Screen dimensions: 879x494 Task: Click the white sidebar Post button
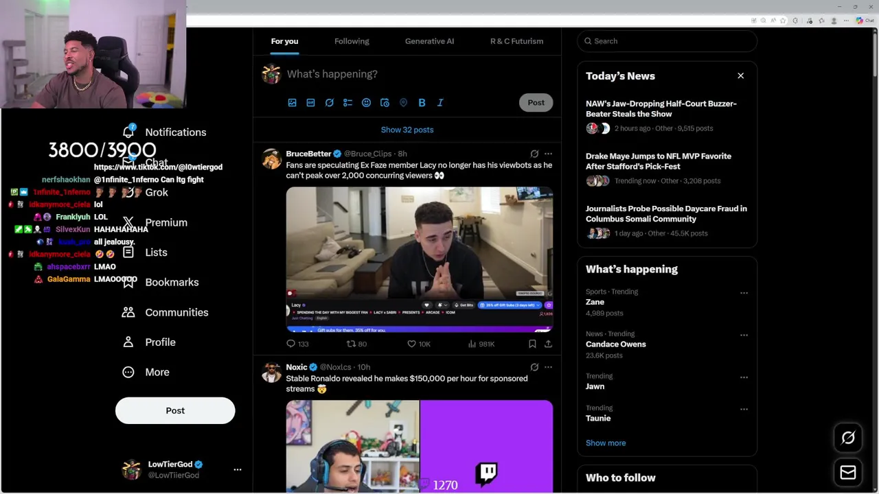point(175,410)
